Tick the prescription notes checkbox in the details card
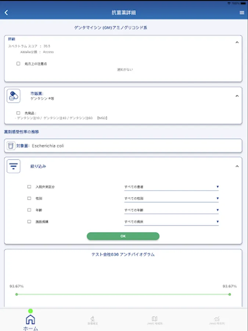The image size is (248, 331). pyautogui.click(x=18, y=64)
